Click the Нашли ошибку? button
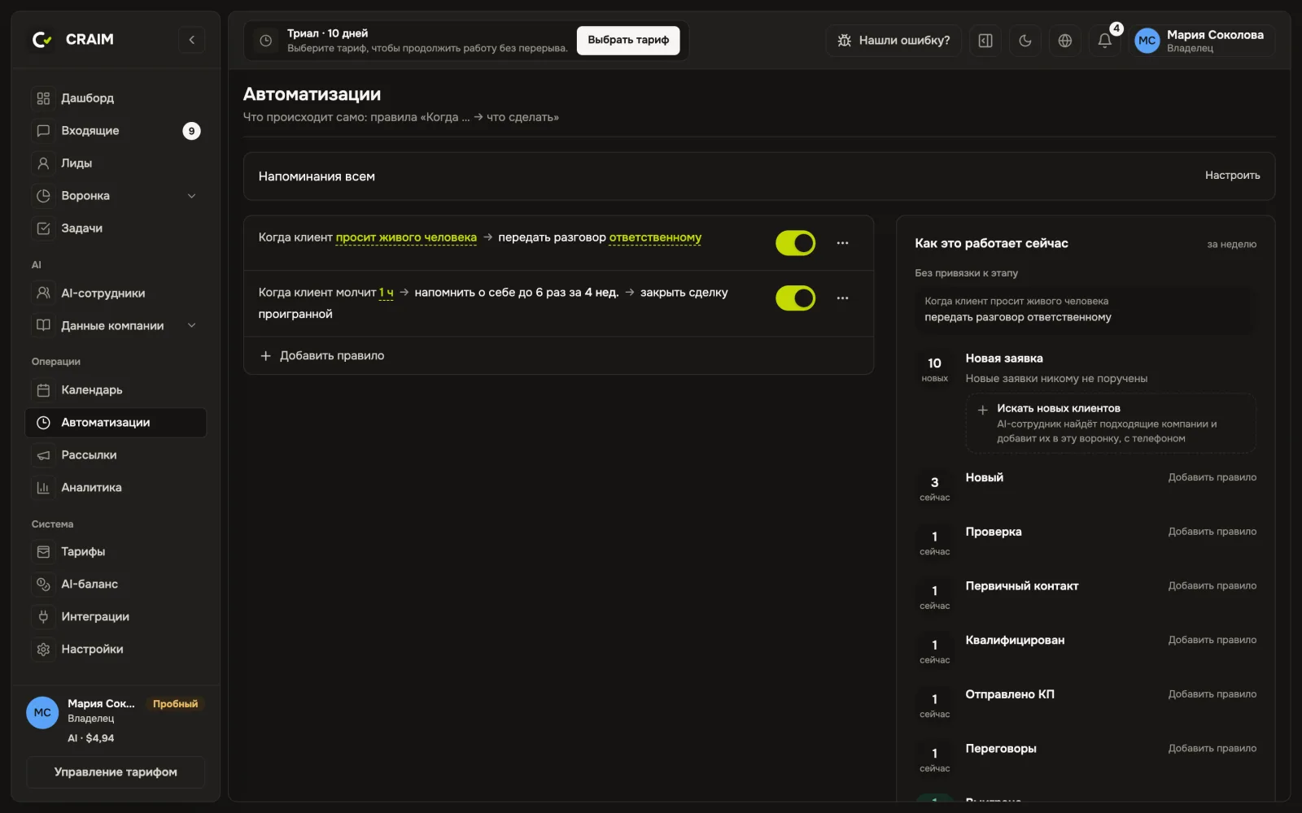Viewport: 1302px width, 813px height. pos(893,41)
